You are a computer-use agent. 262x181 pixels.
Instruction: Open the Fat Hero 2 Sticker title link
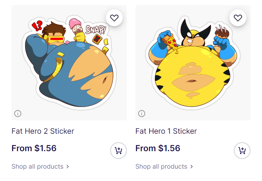coord(43,131)
